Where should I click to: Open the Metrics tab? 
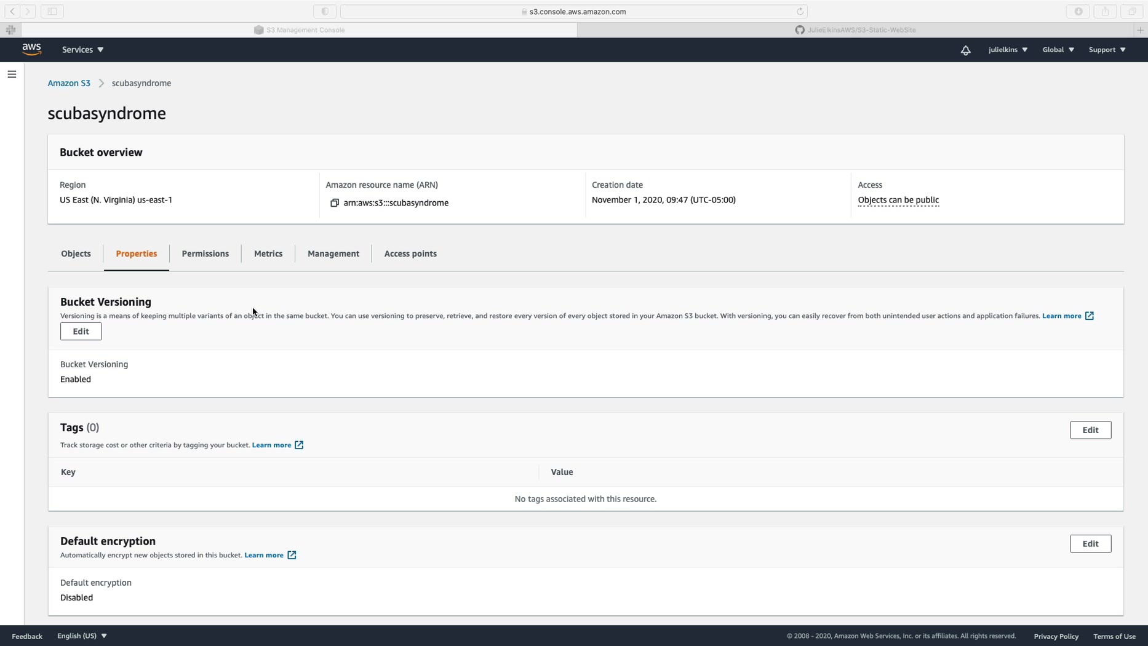pyautogui.click(x=268, y=253)
